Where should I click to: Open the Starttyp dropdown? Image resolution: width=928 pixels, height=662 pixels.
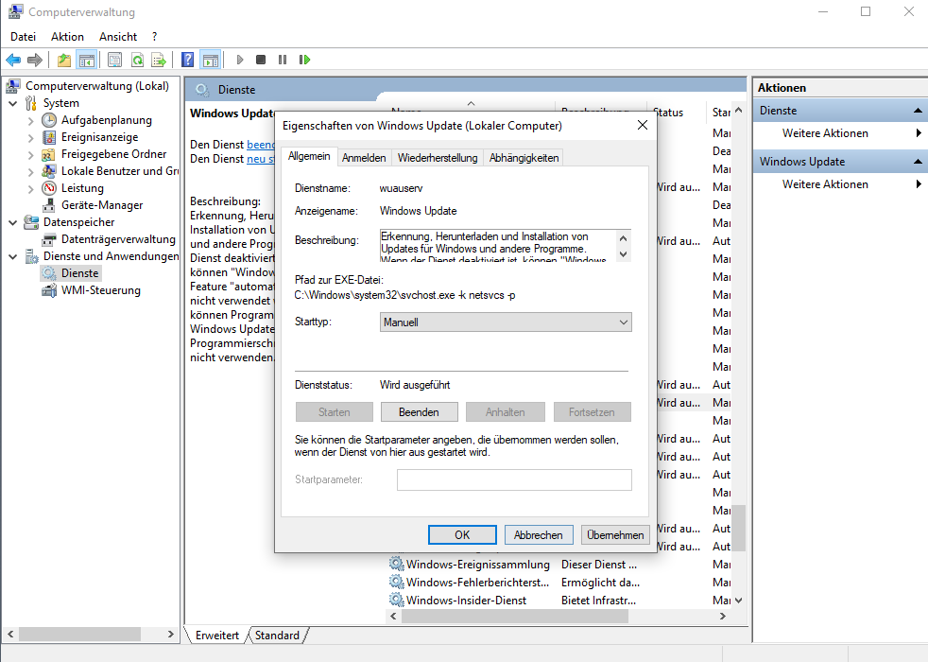tap(506, 322)
